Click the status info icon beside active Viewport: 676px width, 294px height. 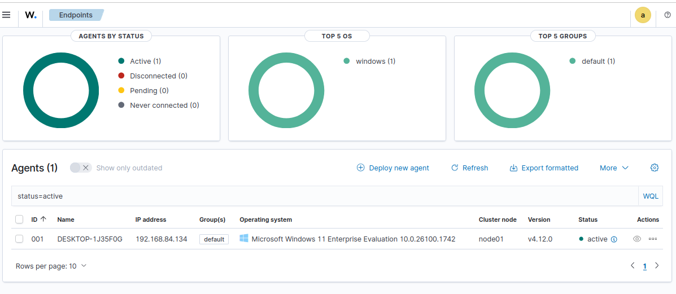(x=614, y=239)
